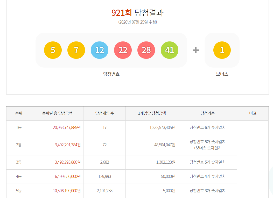Screen dimensions: 273x202
Task: Click the 3등 criterion 당첨번호 5개 숫자일치
Action: (207, 162)
